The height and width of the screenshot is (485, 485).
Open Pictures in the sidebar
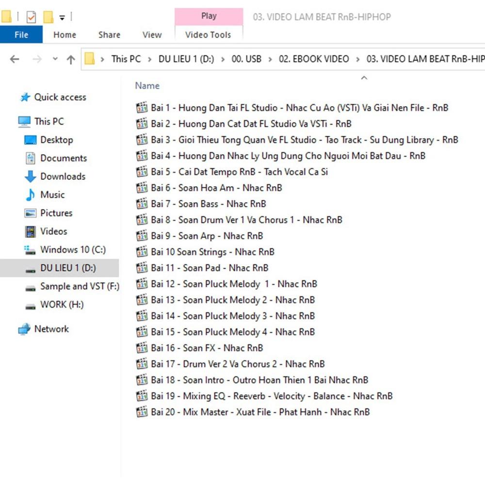(x=56, y=213)
